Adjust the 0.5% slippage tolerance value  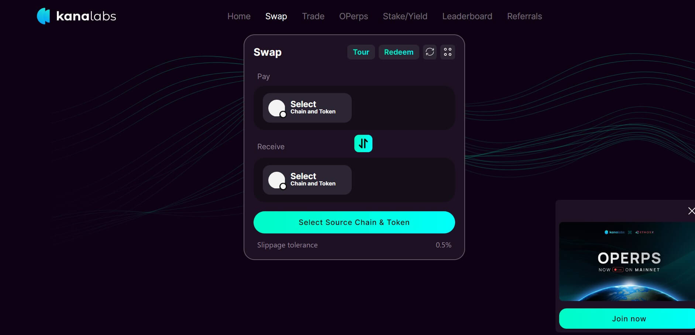[443, 245]
